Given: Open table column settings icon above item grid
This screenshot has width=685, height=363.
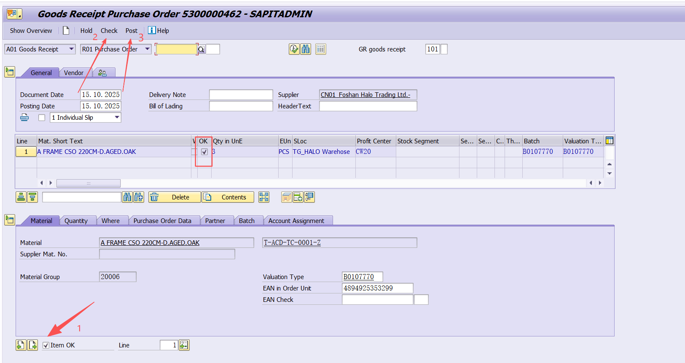Looking at the screenshot, I should pos(609,141).
